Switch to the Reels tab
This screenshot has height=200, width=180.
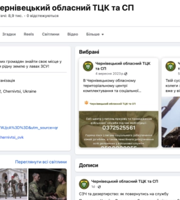click(28, 34)
